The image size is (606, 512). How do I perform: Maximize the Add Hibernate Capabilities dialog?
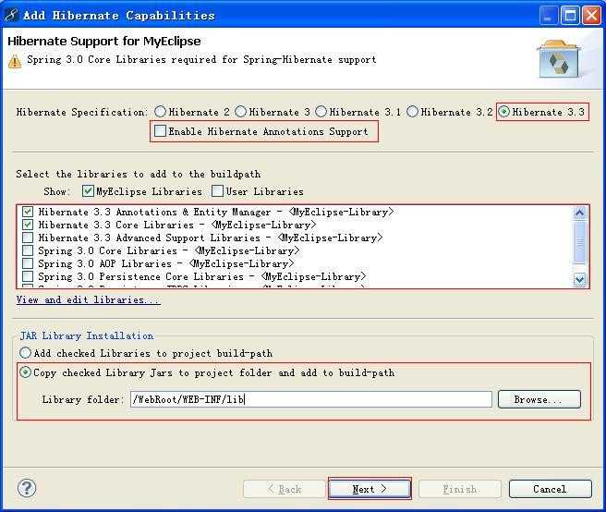tap(570, 16)
